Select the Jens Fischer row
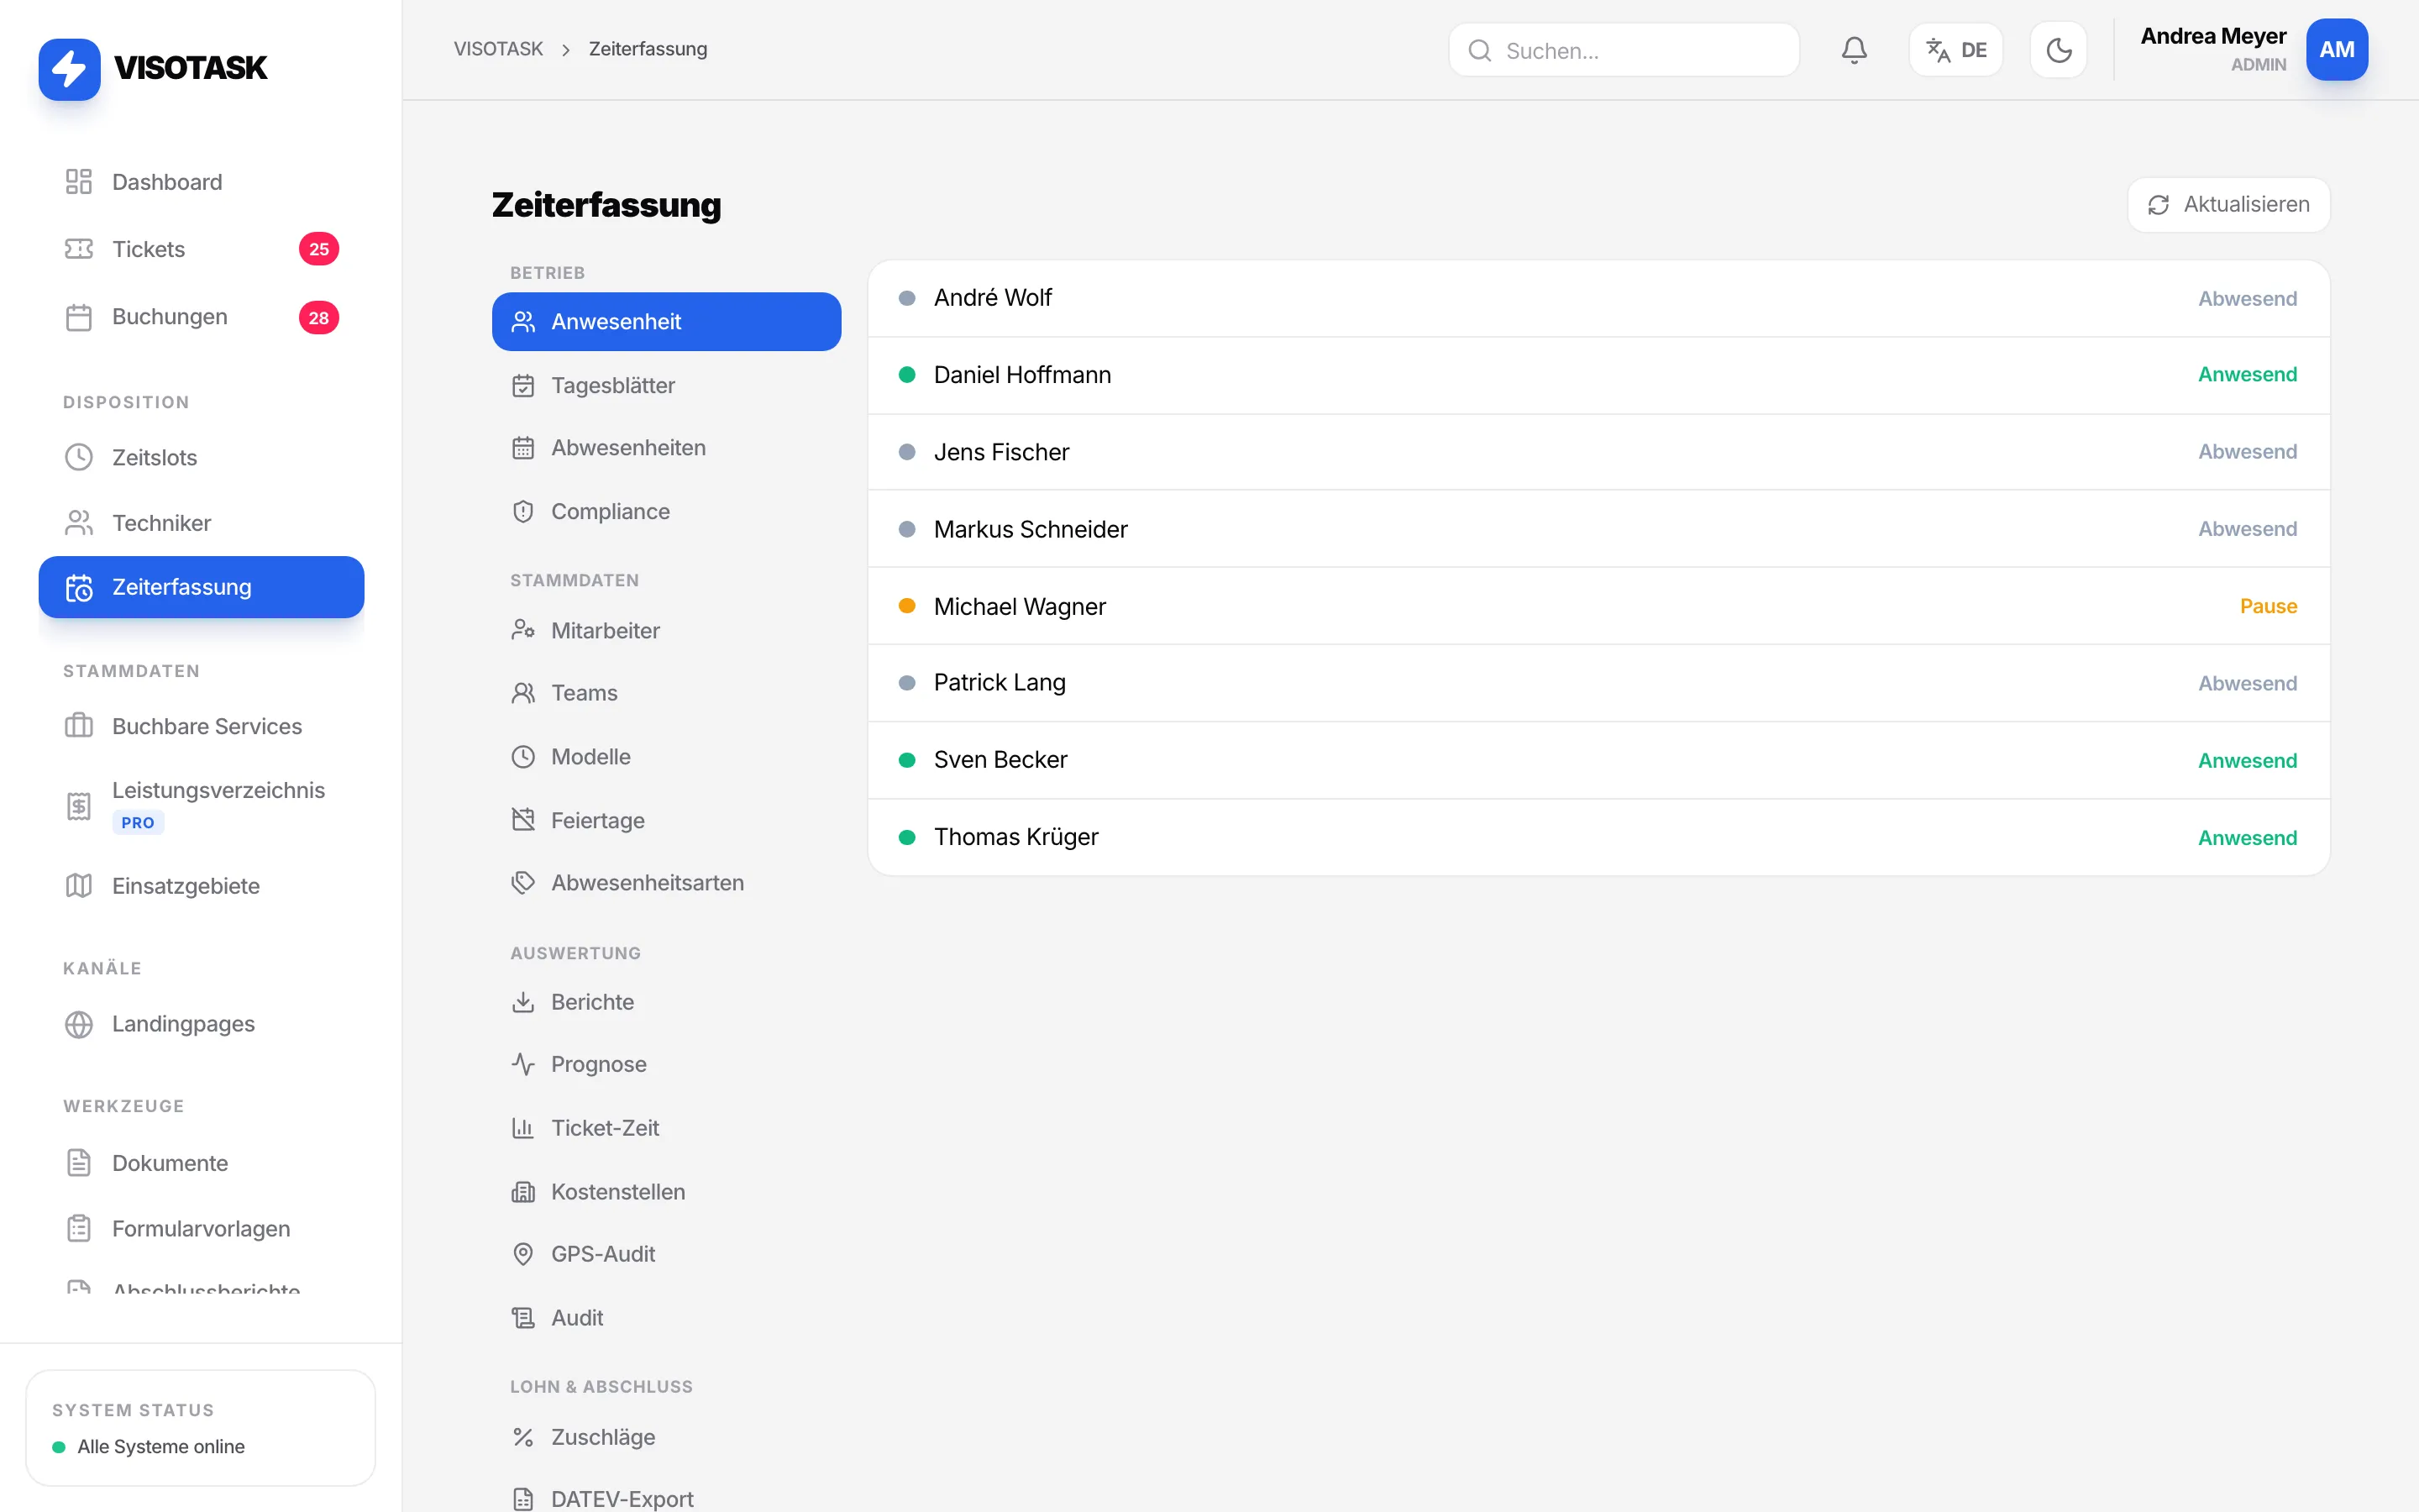Screen dimensions: 2419x1512 pyautogui.click(x=1598, y=452)
